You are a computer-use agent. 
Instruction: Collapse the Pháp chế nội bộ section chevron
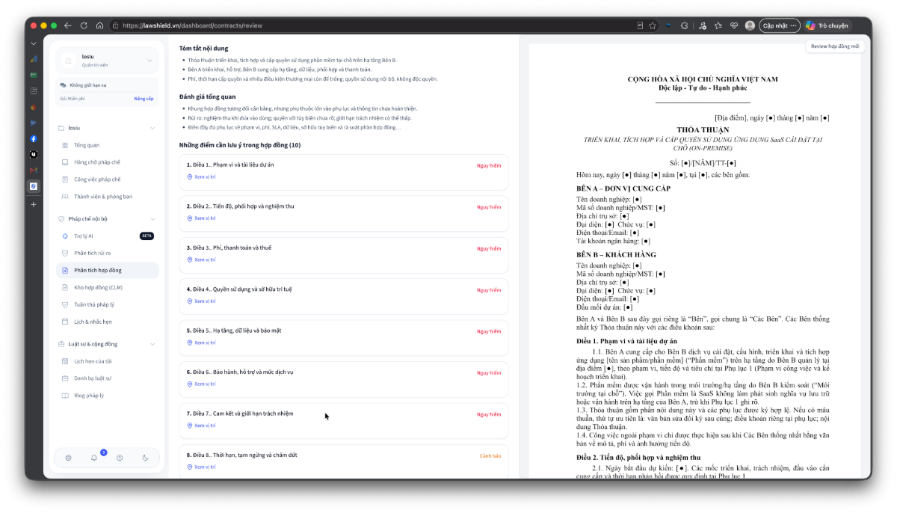point(152,219)
